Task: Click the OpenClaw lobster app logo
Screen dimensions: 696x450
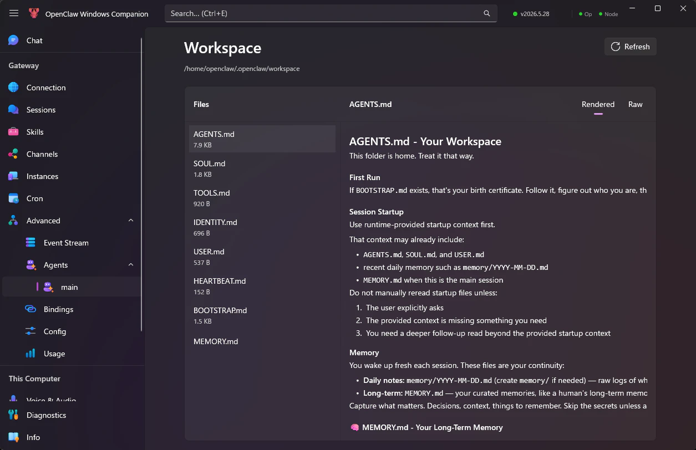Action: [34, 13]
